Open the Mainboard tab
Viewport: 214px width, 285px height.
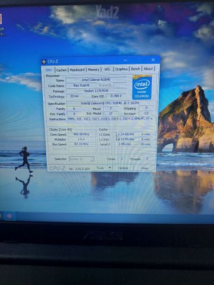pyautogui.click(x=77, y=70)
